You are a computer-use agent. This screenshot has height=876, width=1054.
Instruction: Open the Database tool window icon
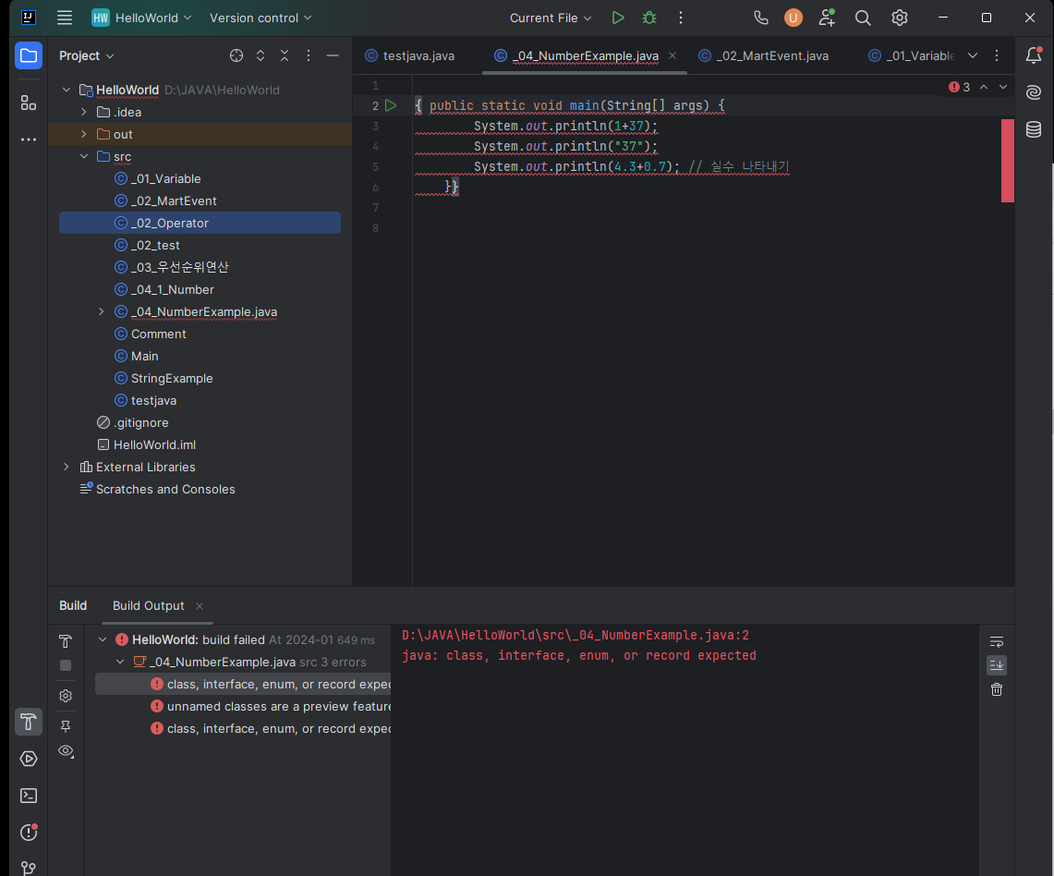[x=1034, y=129]
